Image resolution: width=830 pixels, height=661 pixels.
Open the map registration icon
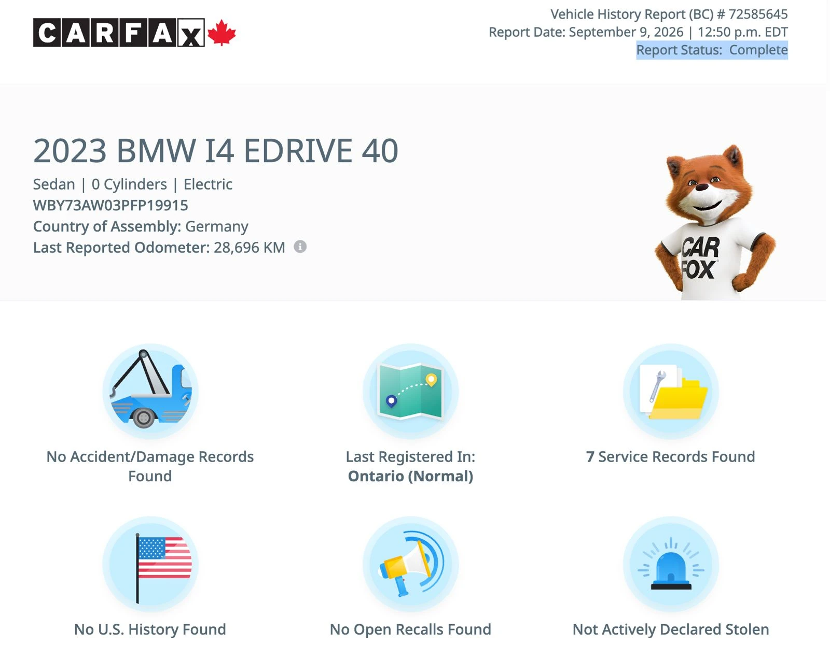click(410, 392)
